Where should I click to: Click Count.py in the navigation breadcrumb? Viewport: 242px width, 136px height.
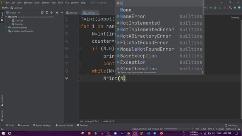point(16,8)
